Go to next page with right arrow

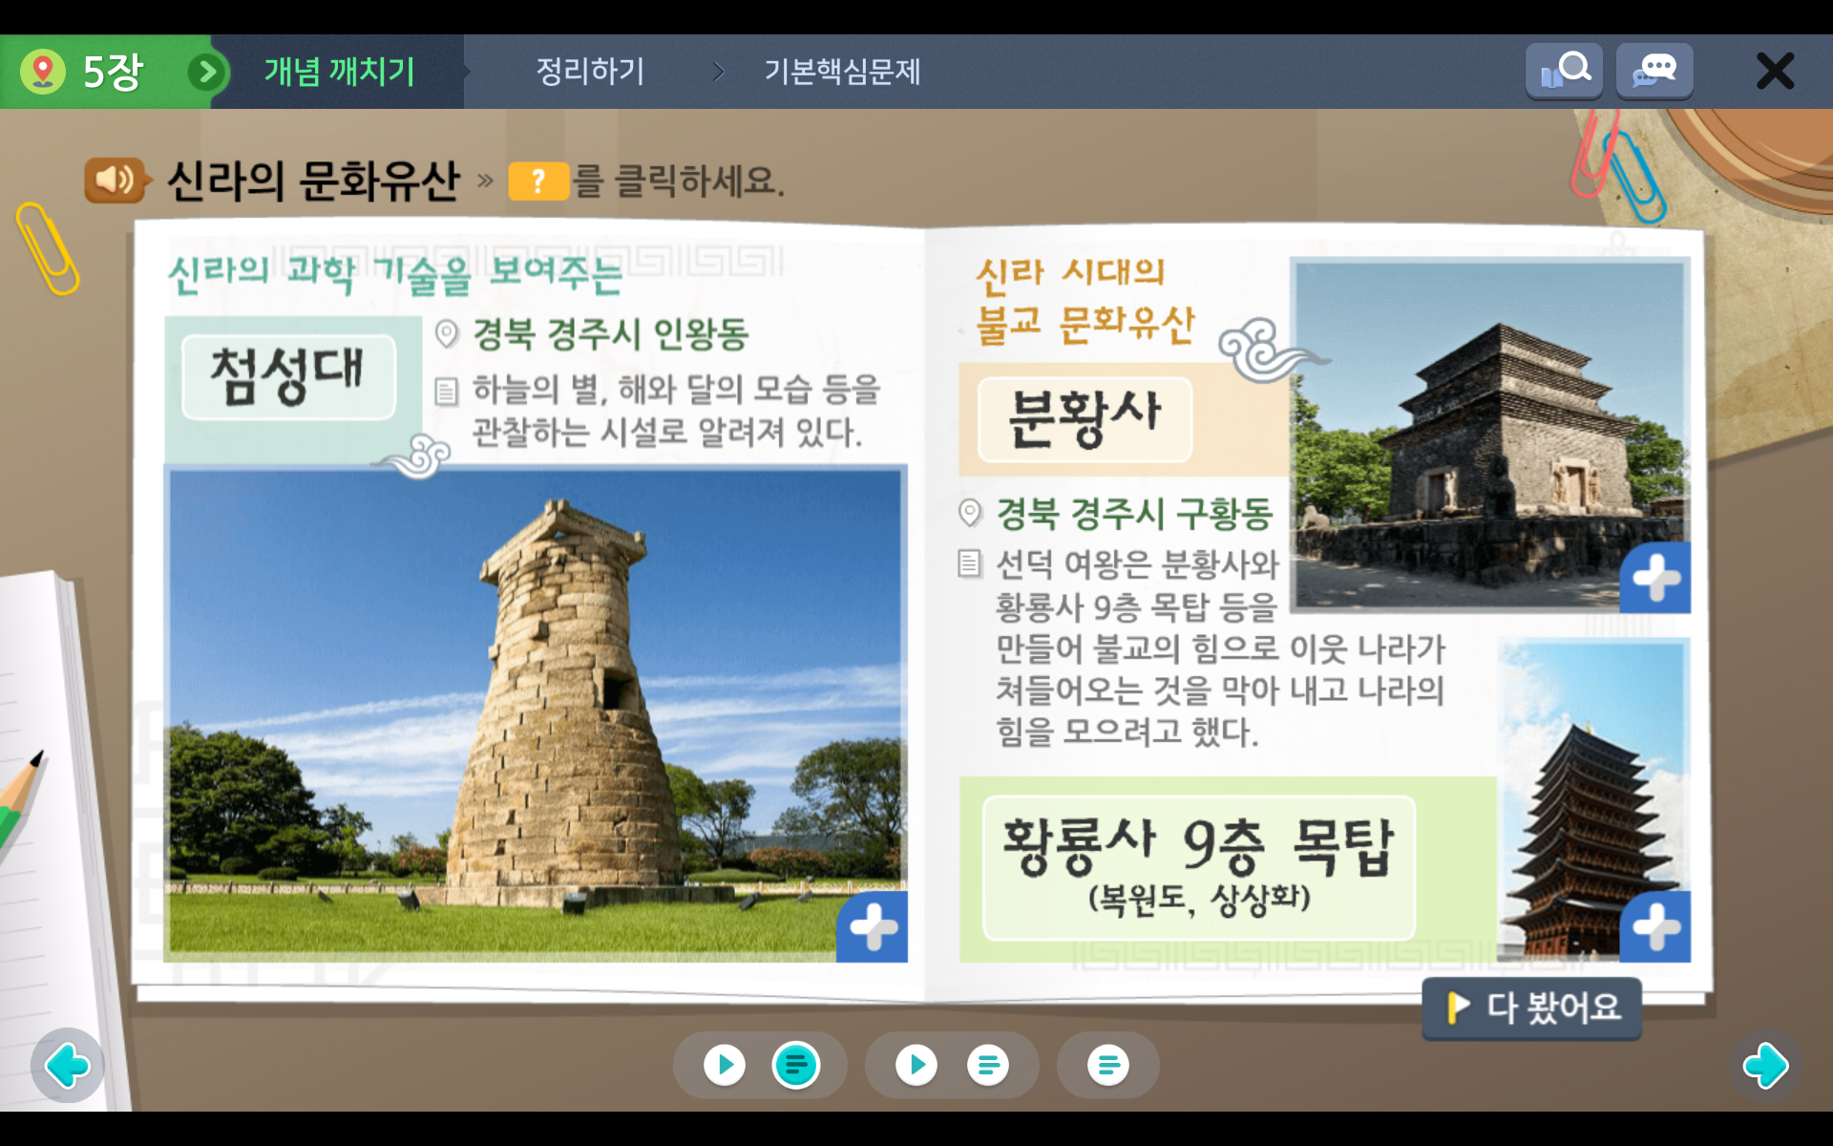tap(1765, 1065)
